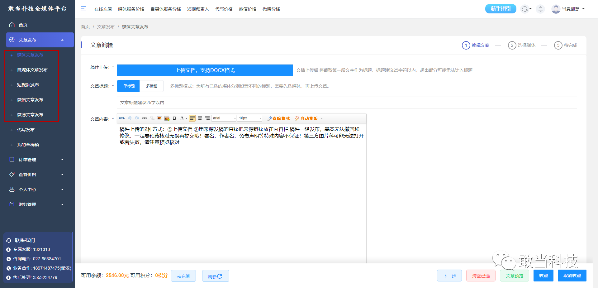Select 短视频发布 in sidebar
Screen dimensions: 598x288
click(x=28, y=85)
